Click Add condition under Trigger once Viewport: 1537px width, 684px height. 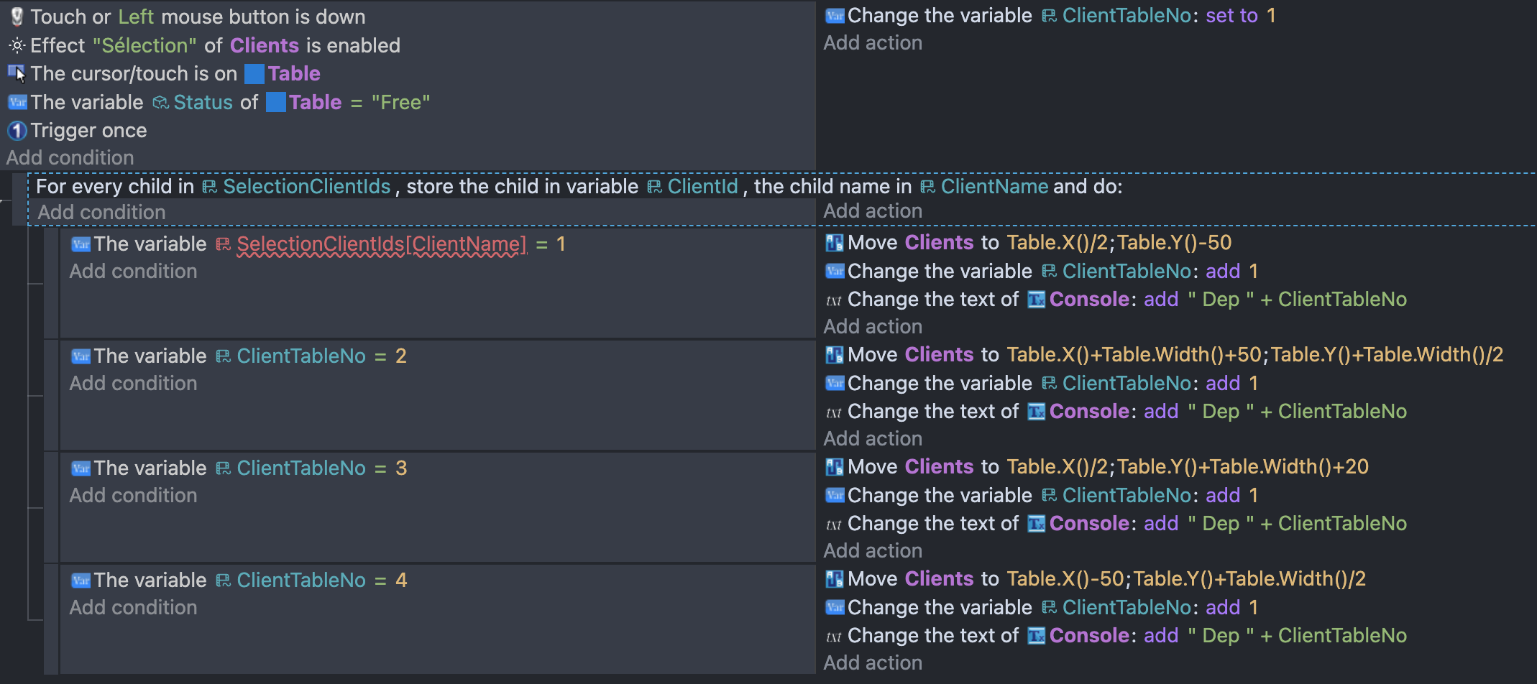[x=70, y=157]
